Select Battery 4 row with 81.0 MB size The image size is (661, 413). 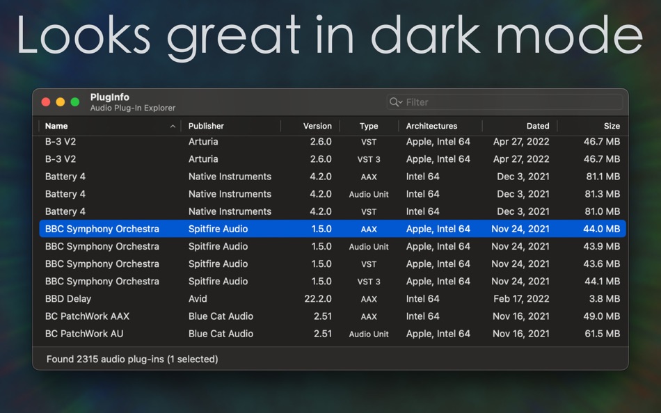point(333,211)
